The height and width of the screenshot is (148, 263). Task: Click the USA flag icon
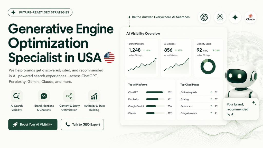point(109,58)
